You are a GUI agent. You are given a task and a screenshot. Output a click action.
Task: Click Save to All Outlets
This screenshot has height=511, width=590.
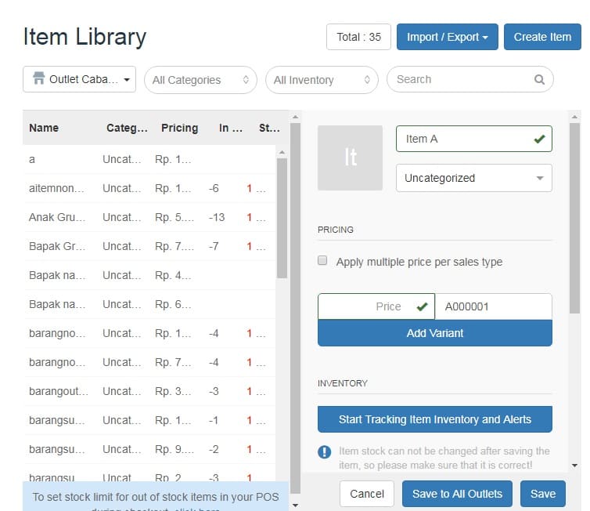coord(457,494)
